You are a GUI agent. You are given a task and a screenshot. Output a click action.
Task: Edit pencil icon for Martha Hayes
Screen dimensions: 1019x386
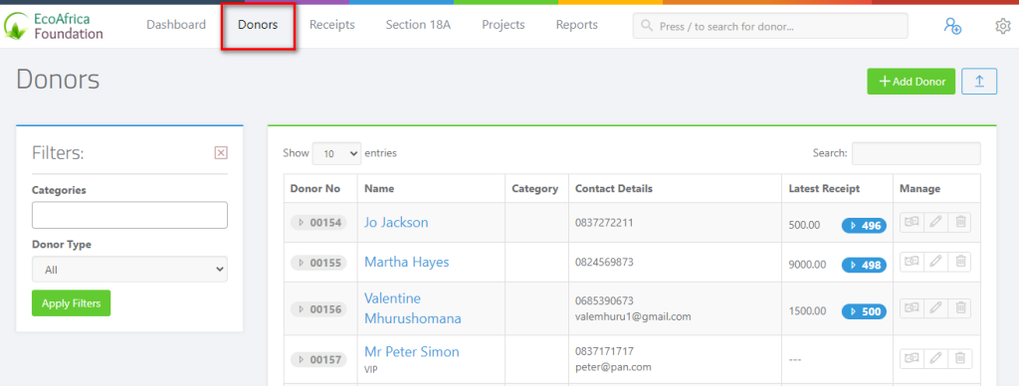click(935, 262)
